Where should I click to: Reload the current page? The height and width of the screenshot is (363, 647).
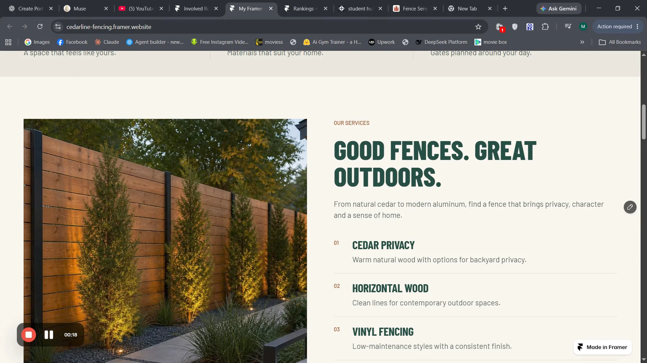coord(40,27)
